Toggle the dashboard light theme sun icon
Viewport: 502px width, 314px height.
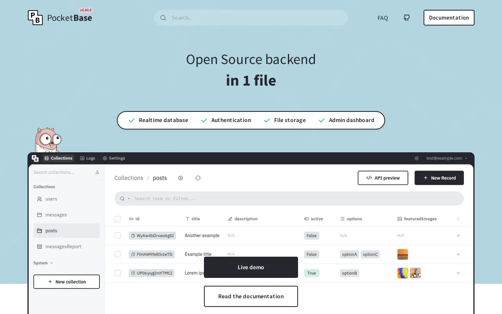pos(417,158)
